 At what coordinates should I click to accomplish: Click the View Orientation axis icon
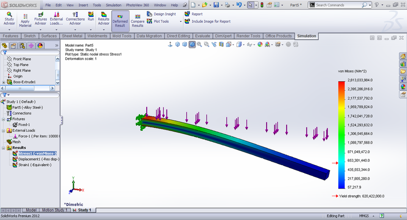(170, 45)
